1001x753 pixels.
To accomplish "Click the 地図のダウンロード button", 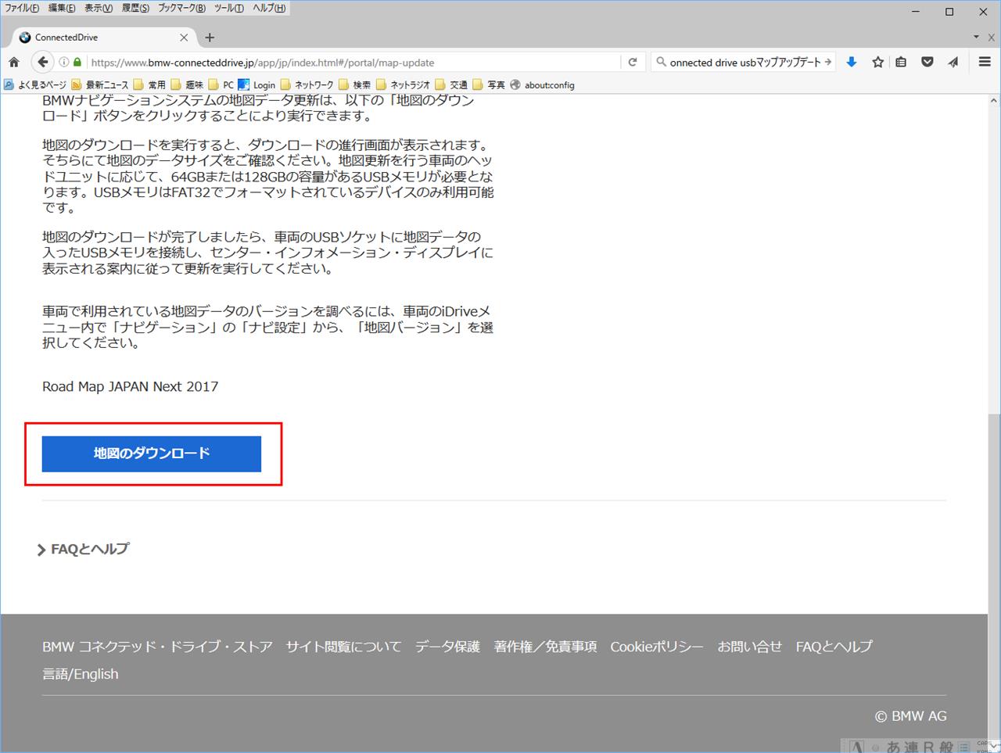I will coord(152,454).
